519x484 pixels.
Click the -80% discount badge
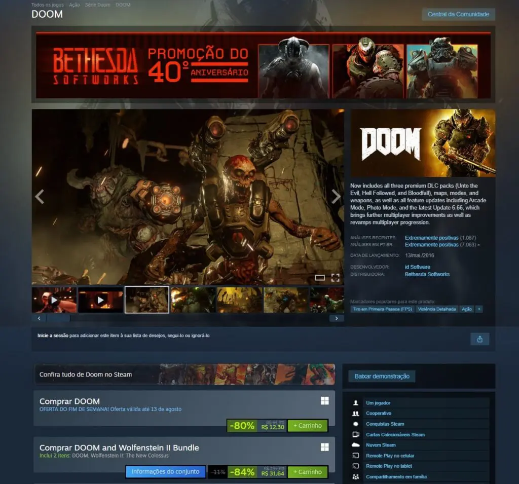[242, 426]
